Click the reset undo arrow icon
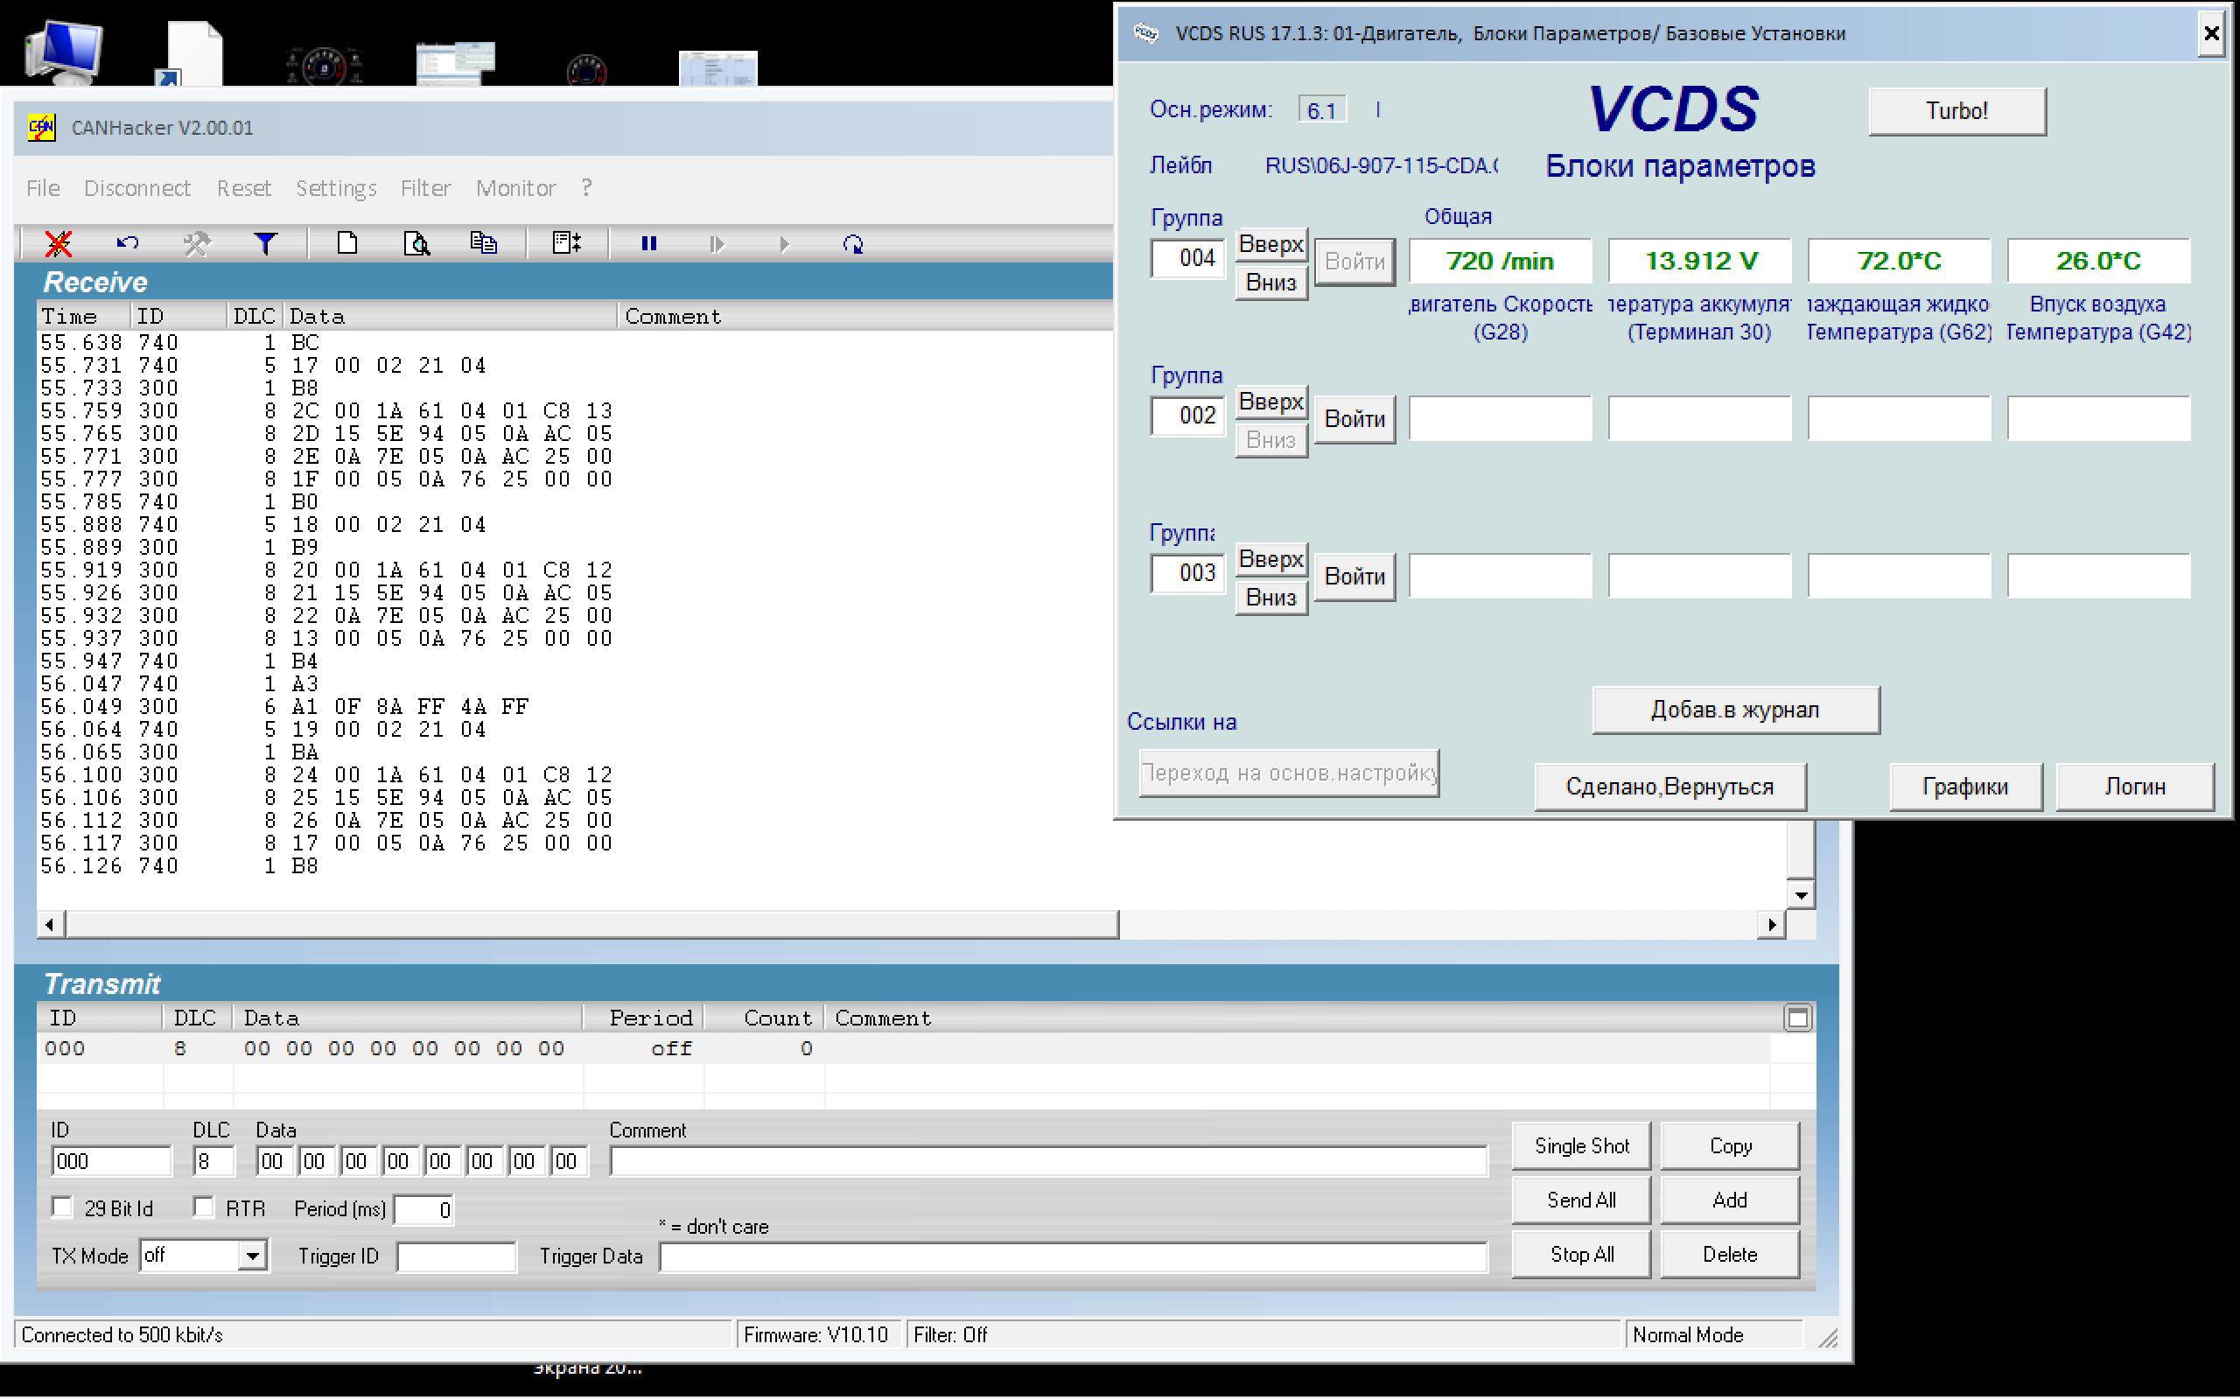 pos(128,243)
